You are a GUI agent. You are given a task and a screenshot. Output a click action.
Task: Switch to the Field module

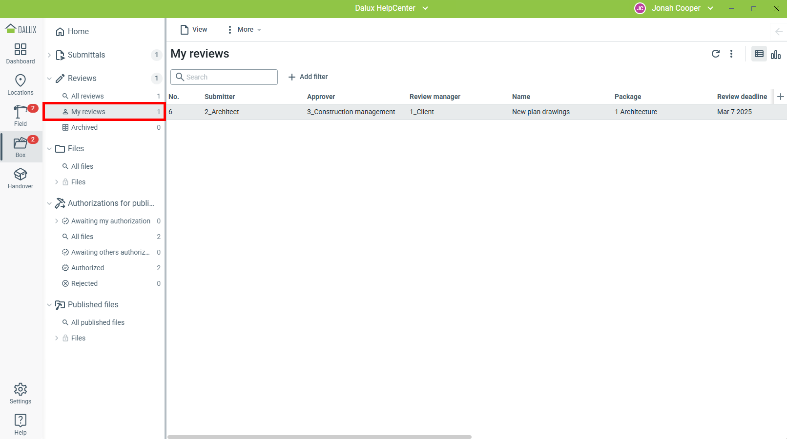pyautogui.click(x=21, y=116)
